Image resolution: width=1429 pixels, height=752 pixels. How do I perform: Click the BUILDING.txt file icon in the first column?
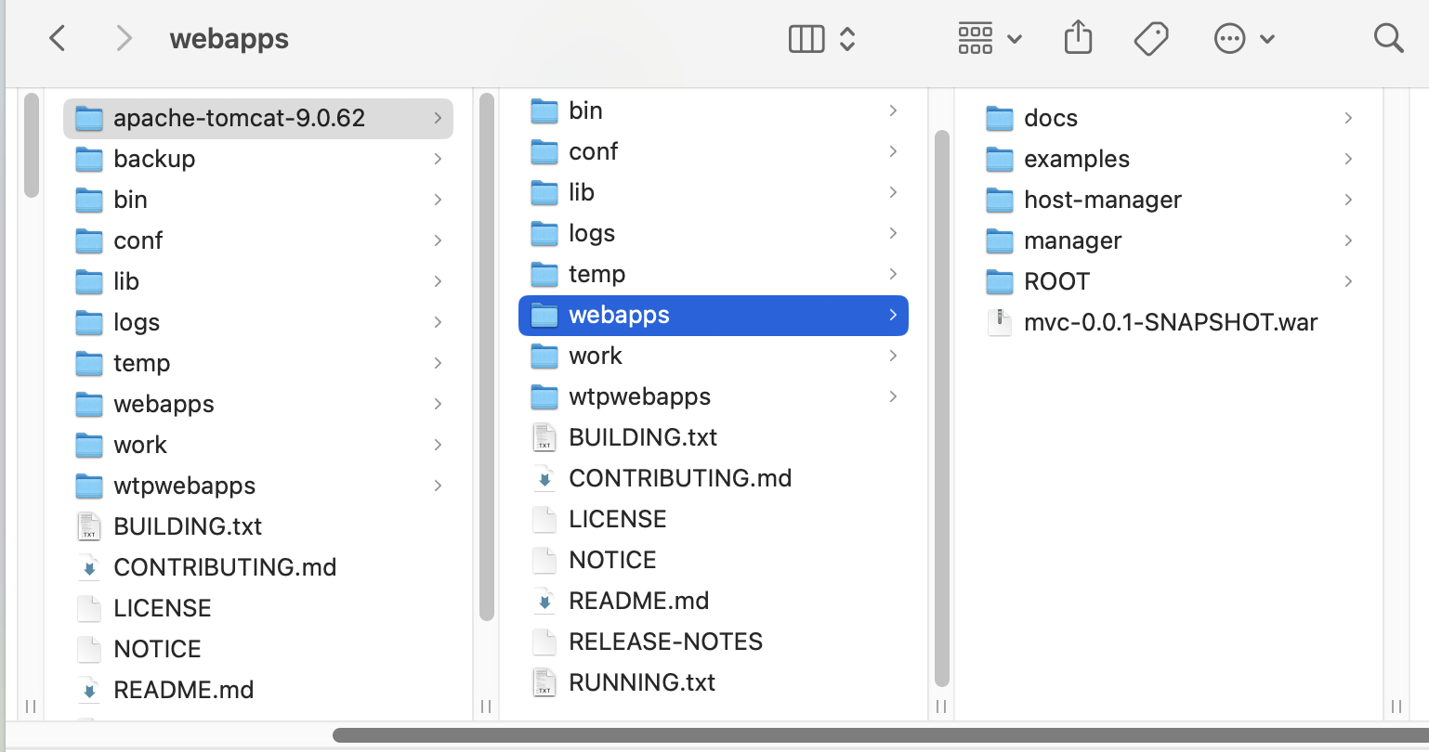(89, 526)
